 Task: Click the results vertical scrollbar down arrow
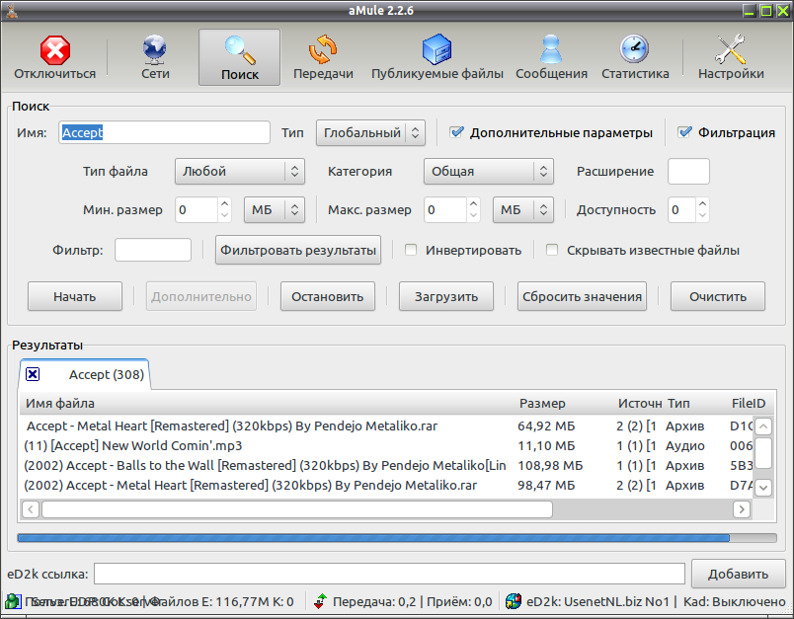coord(763,488)
